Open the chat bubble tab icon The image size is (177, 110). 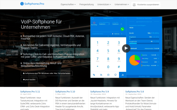pyautogui.click(x=115, y=75)
